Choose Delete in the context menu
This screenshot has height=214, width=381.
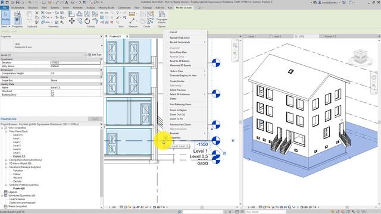173,99
